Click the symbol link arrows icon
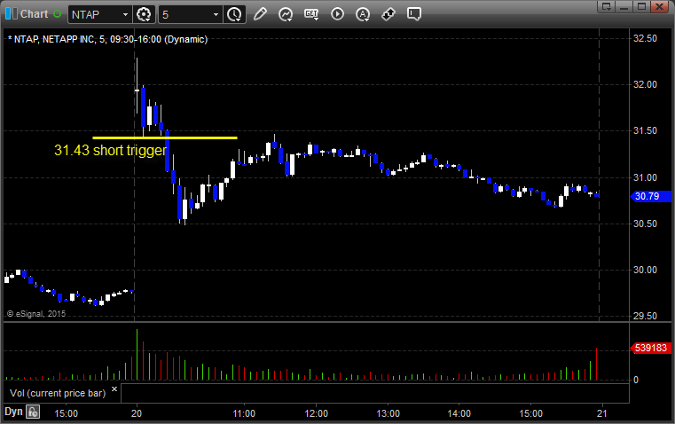Screen dimensions: 675x424 (389, 14)
